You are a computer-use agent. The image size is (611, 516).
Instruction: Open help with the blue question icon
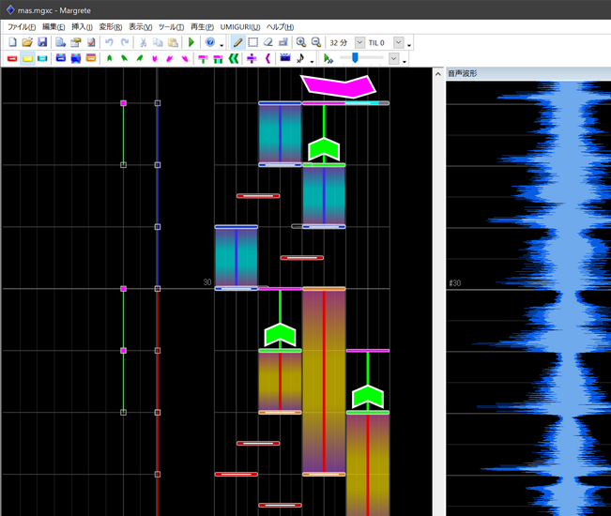click(210, 42)
